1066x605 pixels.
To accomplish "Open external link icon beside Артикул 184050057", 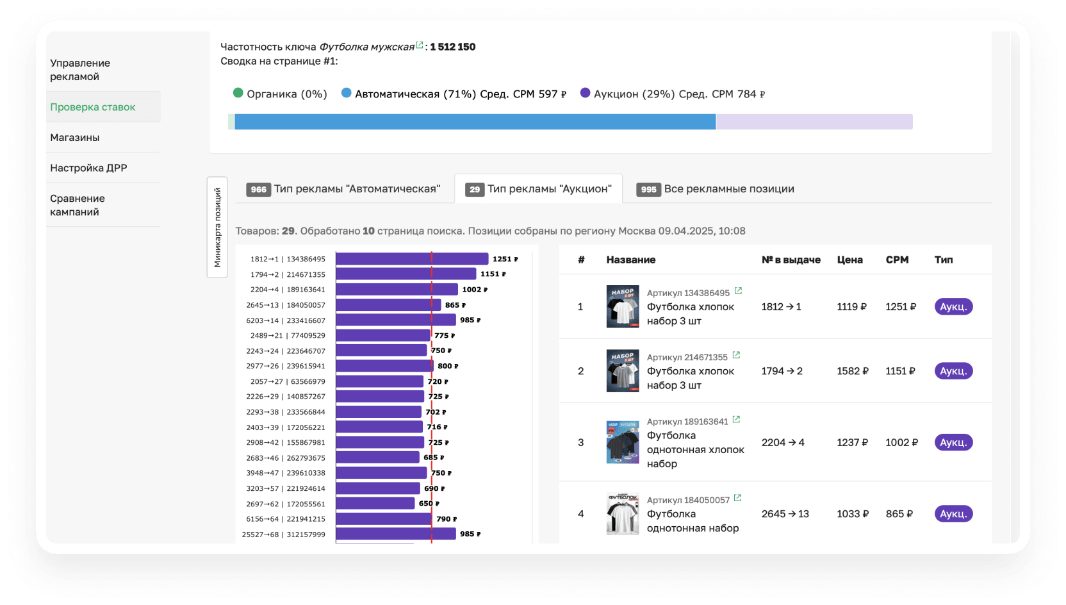I will coord(737,498).
